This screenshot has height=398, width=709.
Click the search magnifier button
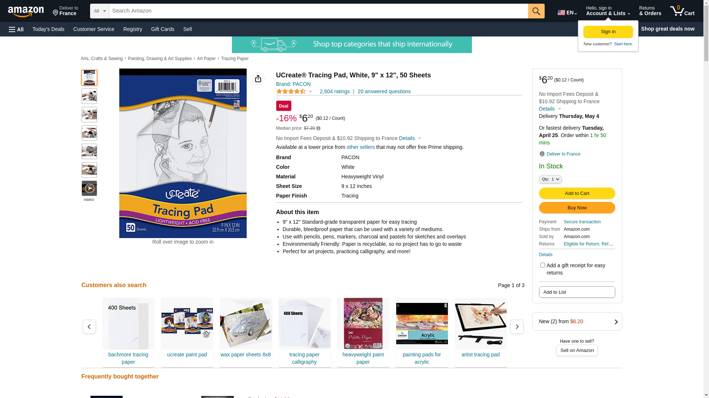click(536, 11)
